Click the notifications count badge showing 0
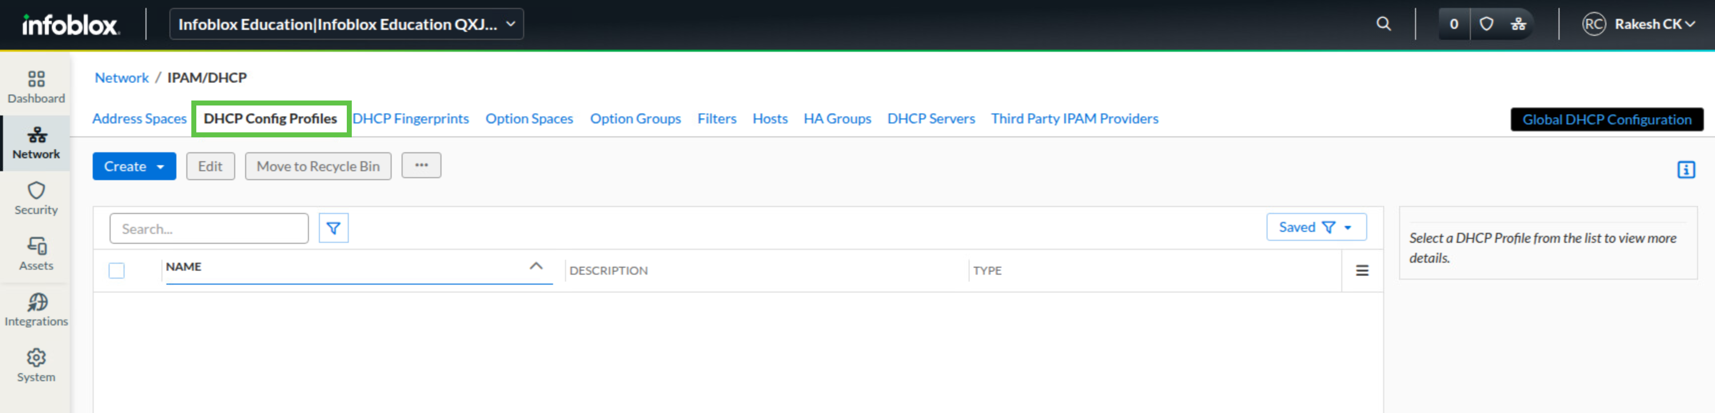This screenshot has width=1715, height=413. coord(1454,24)
